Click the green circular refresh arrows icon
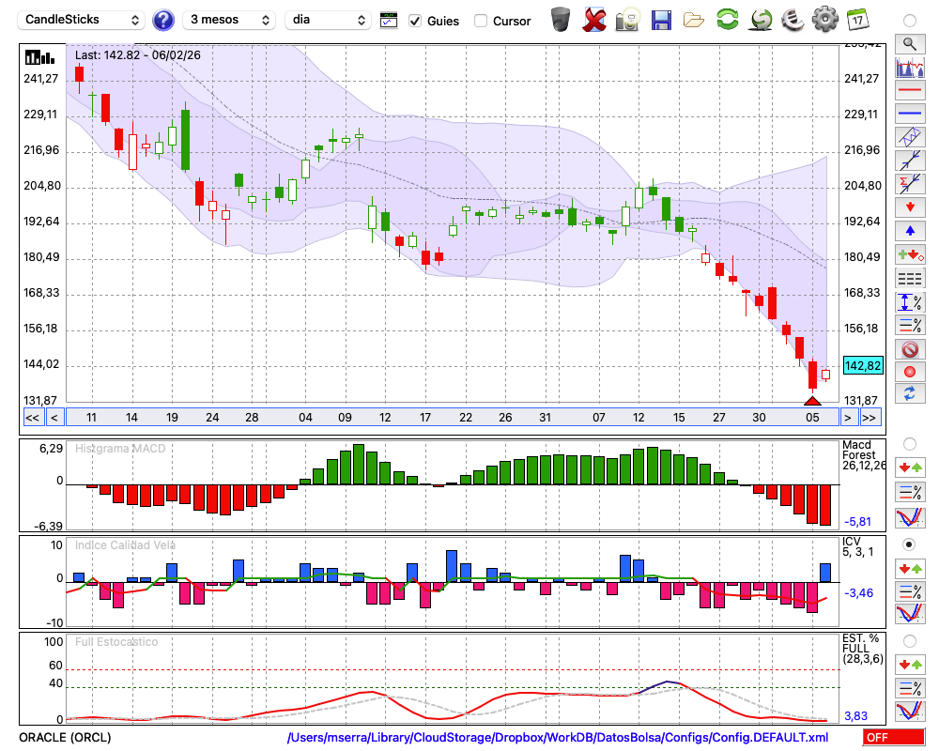Viewport: 939px width, 751px height. coord(727,20)
